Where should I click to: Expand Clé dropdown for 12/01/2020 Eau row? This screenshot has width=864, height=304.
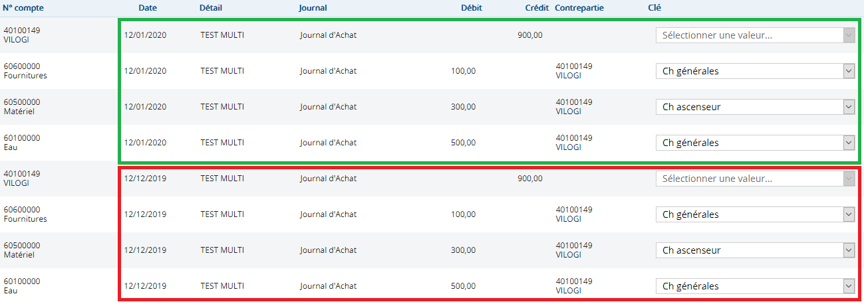[755, 143]
